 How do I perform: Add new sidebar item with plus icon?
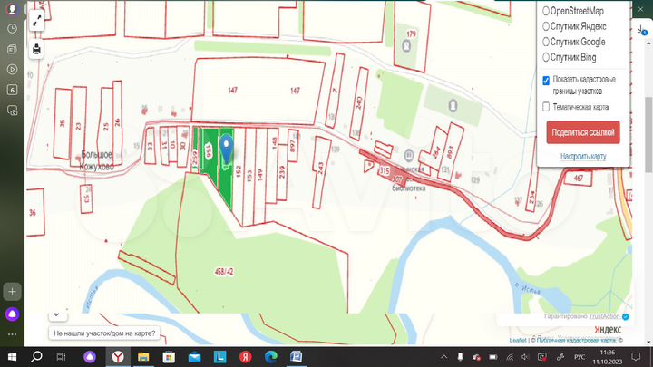click(x=13, y=291)
